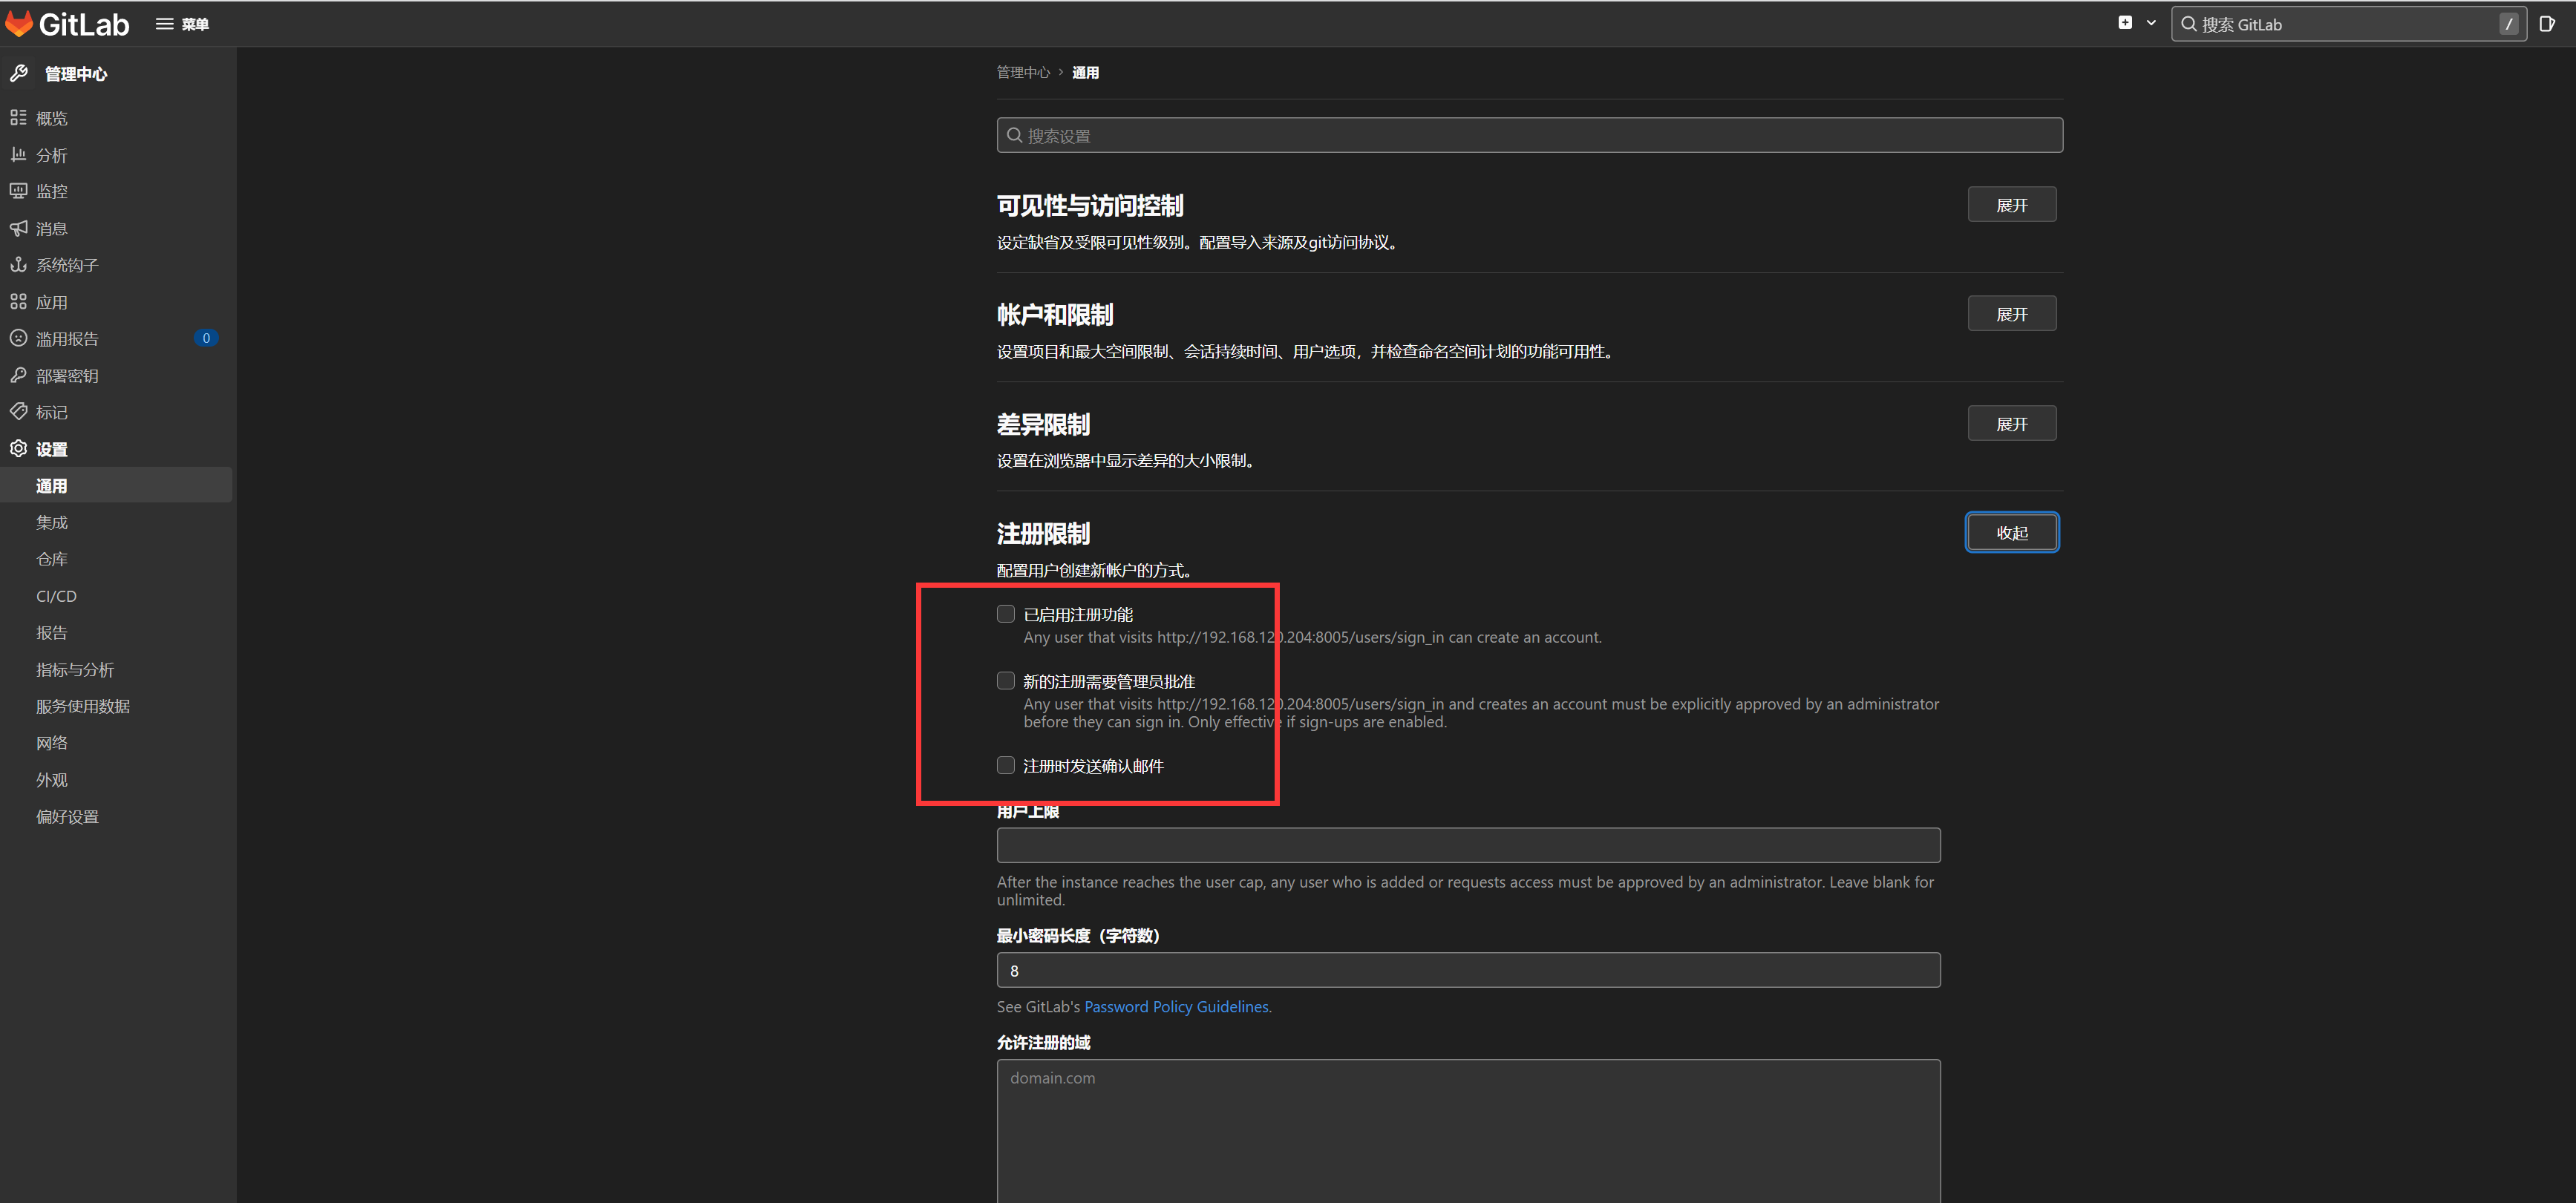Open Password Policy Guidelines link

tap(1176, 1006)
